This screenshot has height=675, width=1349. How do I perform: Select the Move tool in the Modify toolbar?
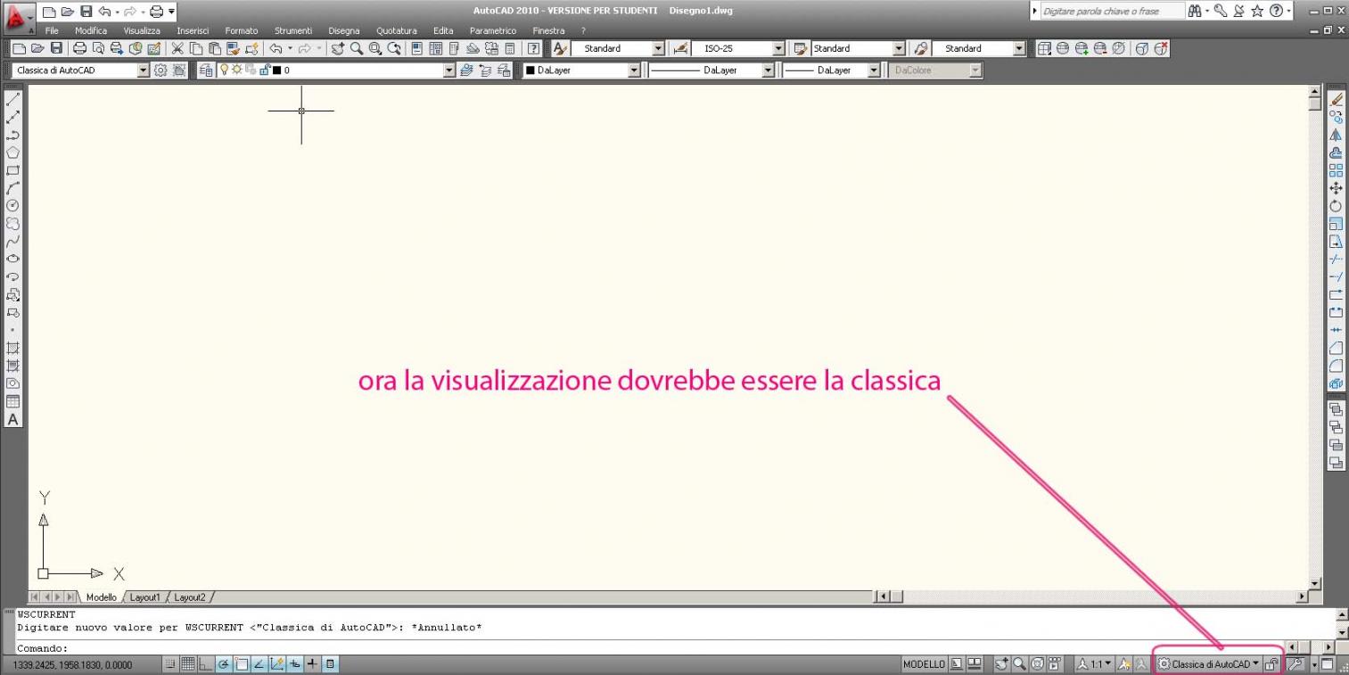pos(1336,188)
